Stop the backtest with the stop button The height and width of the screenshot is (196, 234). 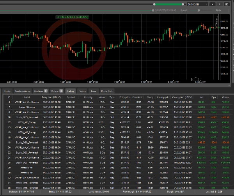[219, 4]
